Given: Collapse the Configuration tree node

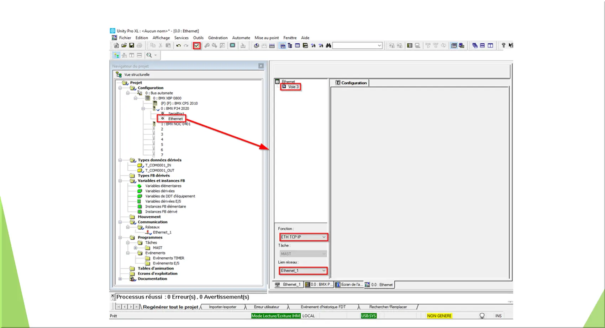Looking at the screenshot, I should coord(120,88).
